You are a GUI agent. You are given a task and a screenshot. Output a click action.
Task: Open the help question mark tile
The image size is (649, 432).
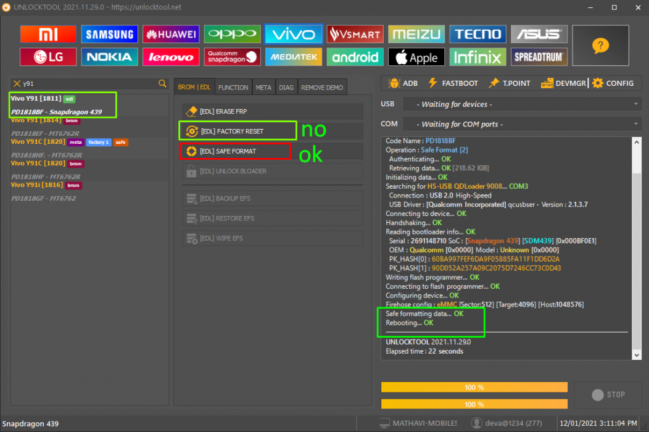click(601, 45)
